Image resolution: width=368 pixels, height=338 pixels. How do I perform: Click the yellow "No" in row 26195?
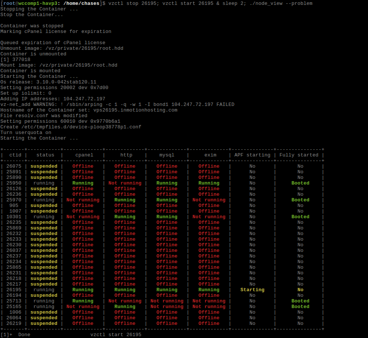click(x=300, y=290)
